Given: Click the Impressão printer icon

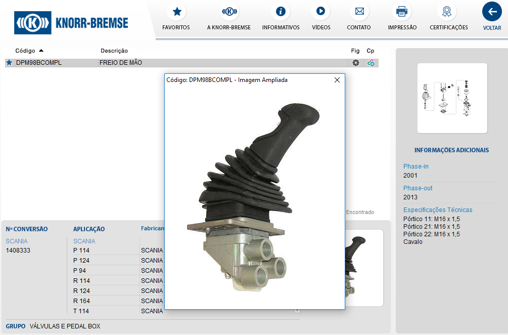Looking at the screenshot, I should click(x=402, y=12).
